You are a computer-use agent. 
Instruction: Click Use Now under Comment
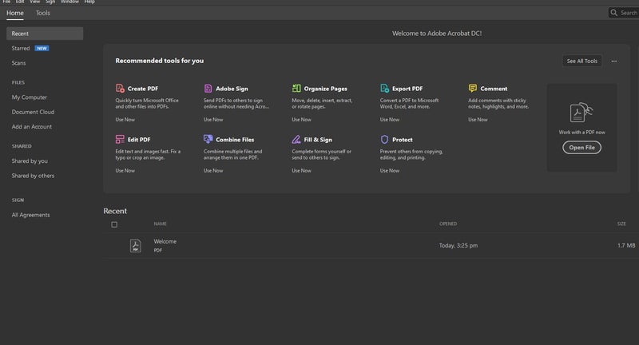(x=478, y=119)
